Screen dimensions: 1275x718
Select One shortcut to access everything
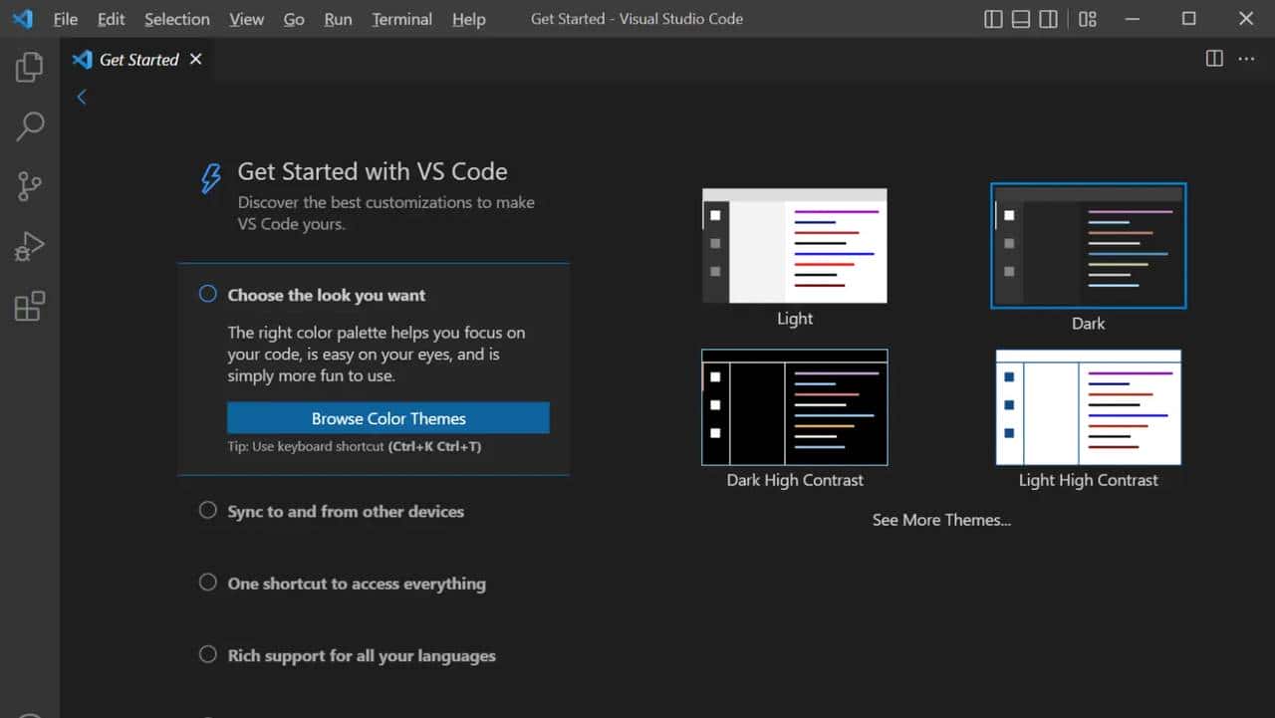356,584
